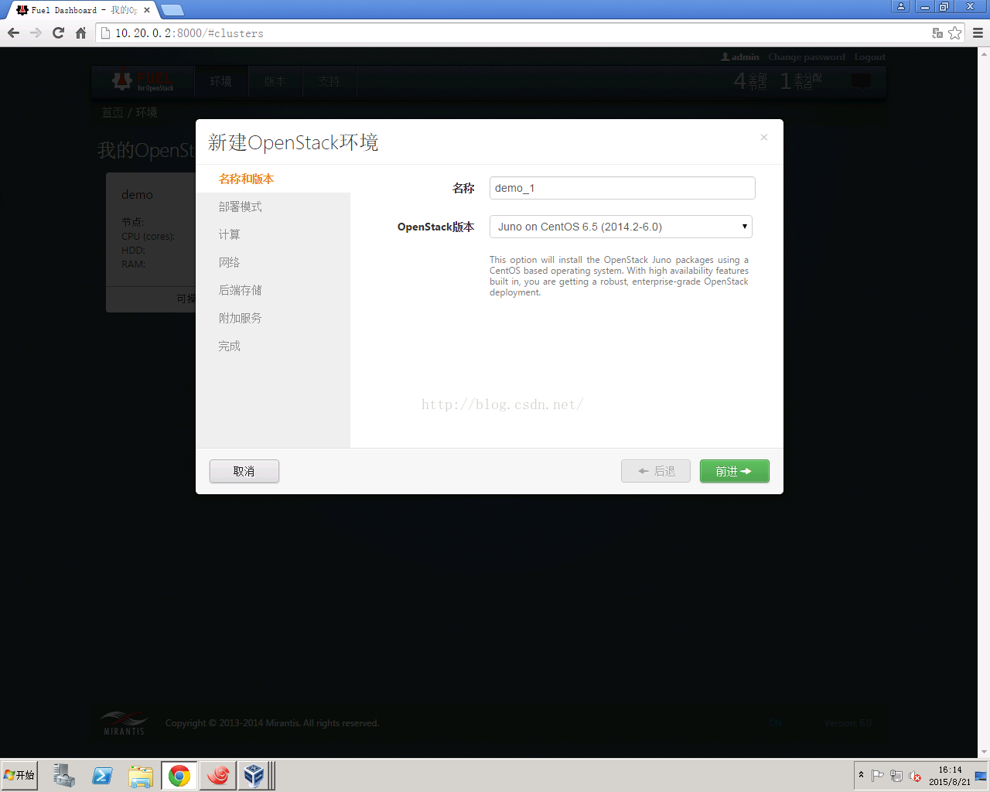
Task: Click the Fuel for OpenStack logo
Action: (143, 81)
